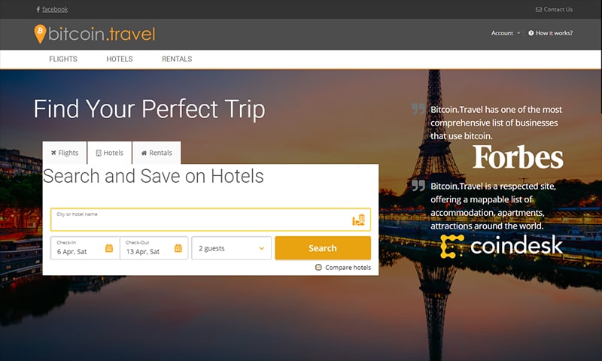Open FLIGHTS in the navigation bar
This screenshot has height=361, width=602.
pyautogui.click(x=63, y=59)
